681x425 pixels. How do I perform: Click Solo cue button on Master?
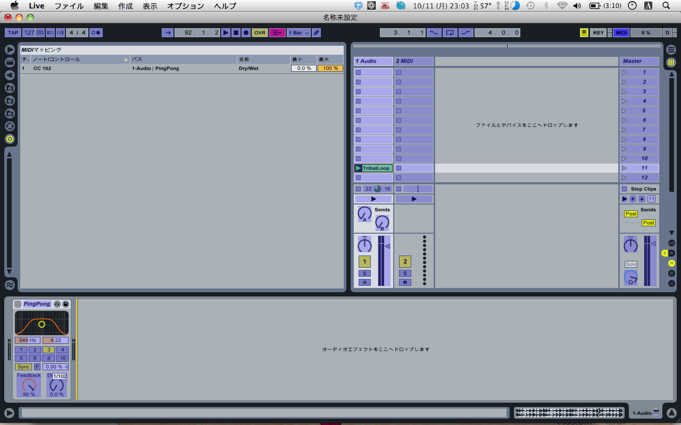pos(631,264)
